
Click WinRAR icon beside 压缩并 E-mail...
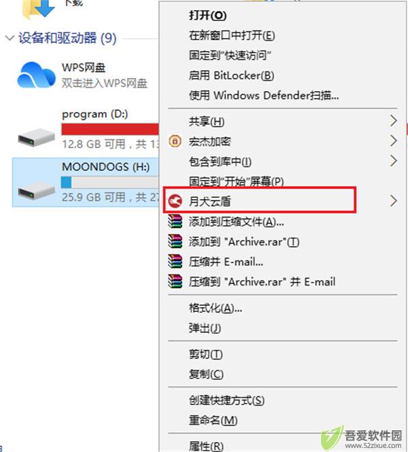pyautogui.click(x=175, y=262)
